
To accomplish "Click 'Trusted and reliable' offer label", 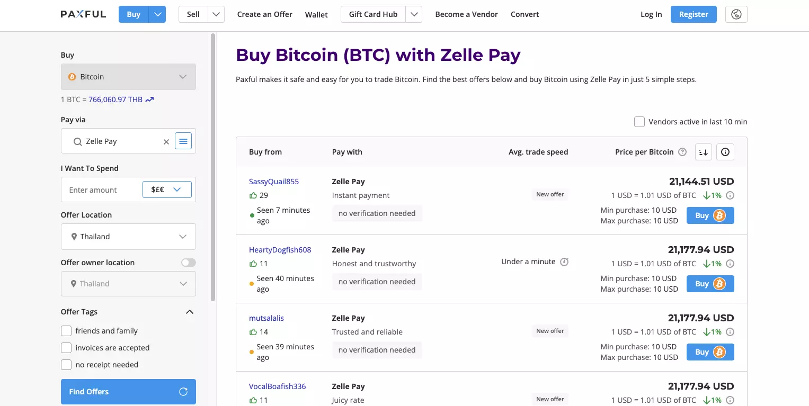I will tap(367, 332).
